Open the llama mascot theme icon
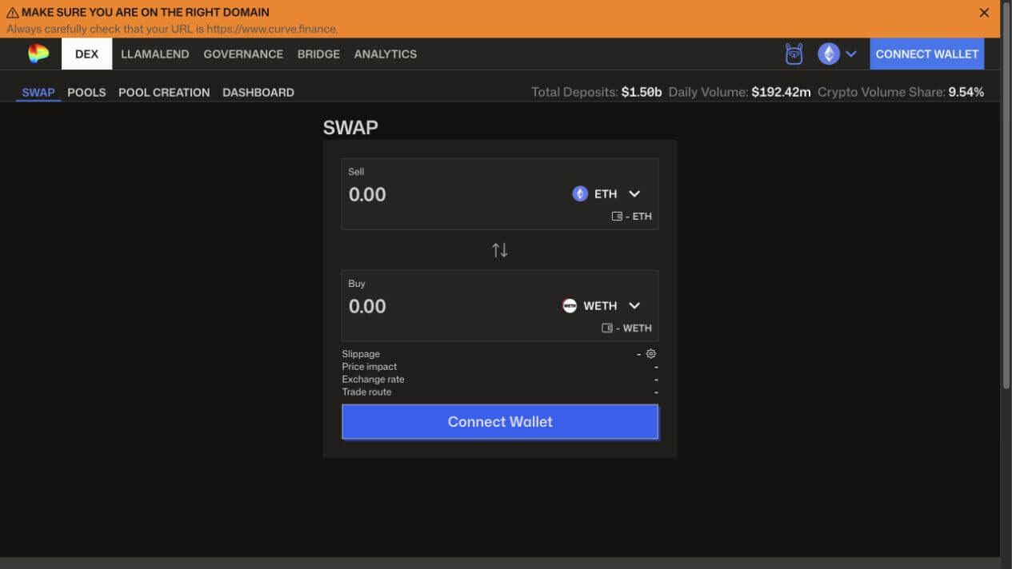 click(794, 54)
